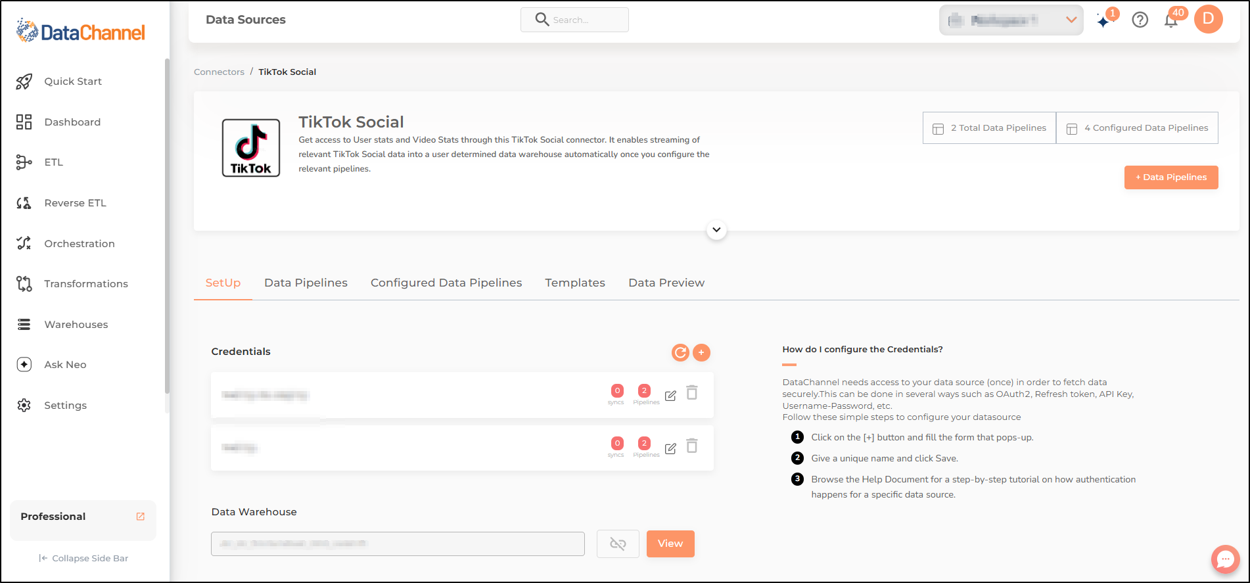Collapse the side bar

[x=83, y=558]
